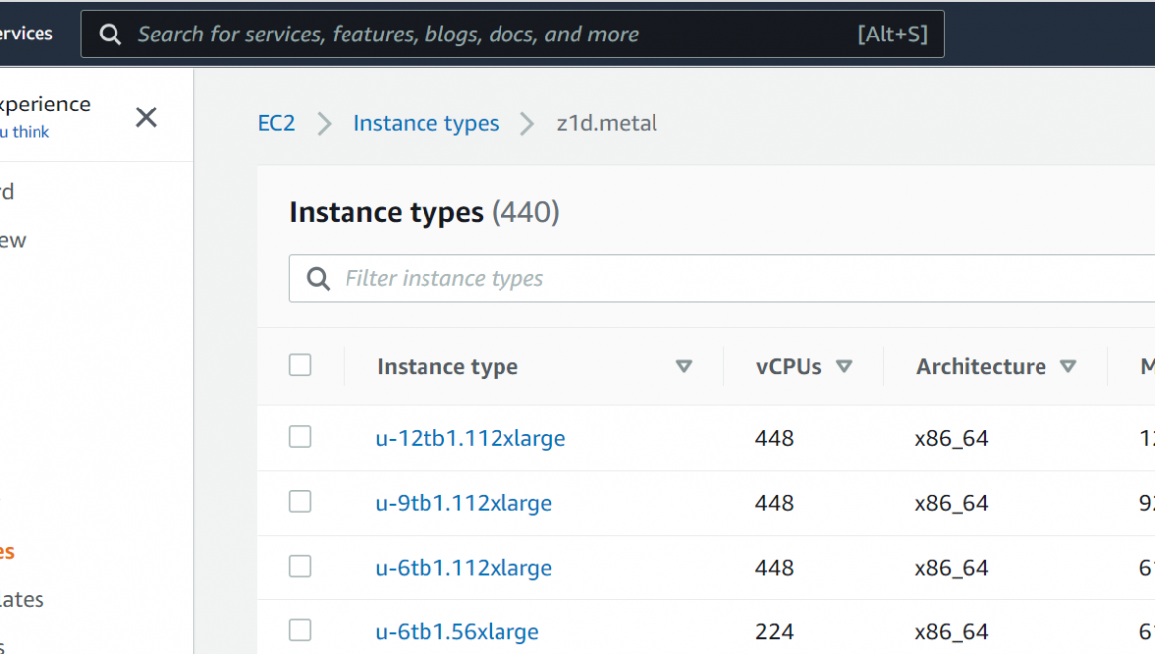Click the search magnifier icon in top bar
The height and width of the screenshot is (654, 1155).
[x=111, y=34]
